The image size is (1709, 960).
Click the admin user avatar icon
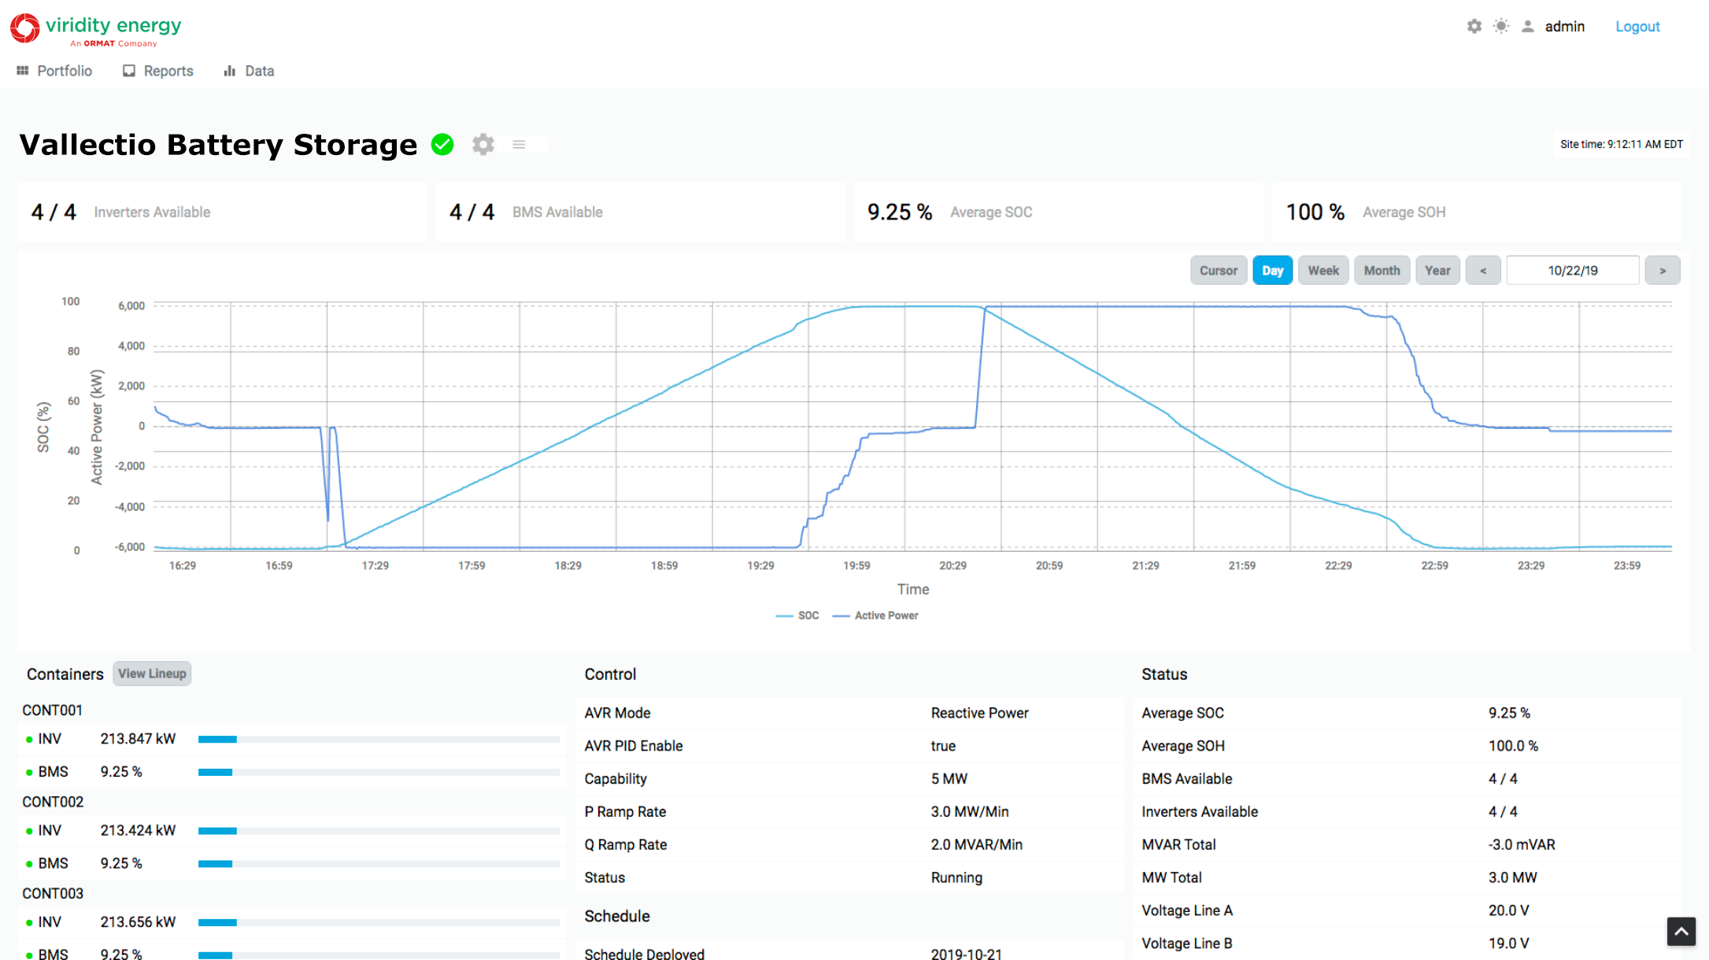coord(1528,26)
